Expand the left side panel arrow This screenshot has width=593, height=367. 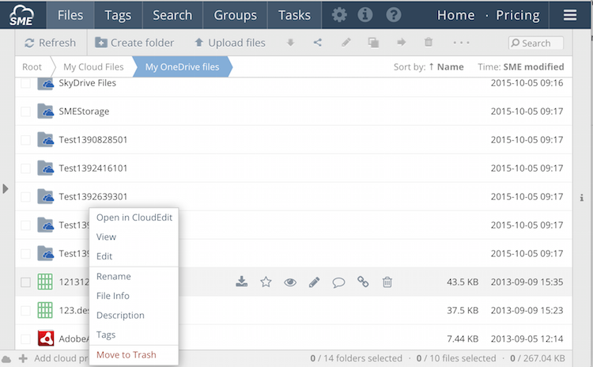[6, 188]
